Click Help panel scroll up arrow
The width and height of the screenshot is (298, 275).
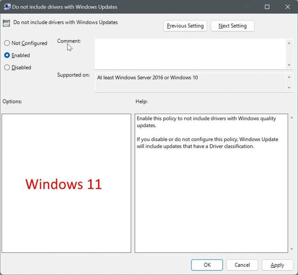tap(291, 118)
